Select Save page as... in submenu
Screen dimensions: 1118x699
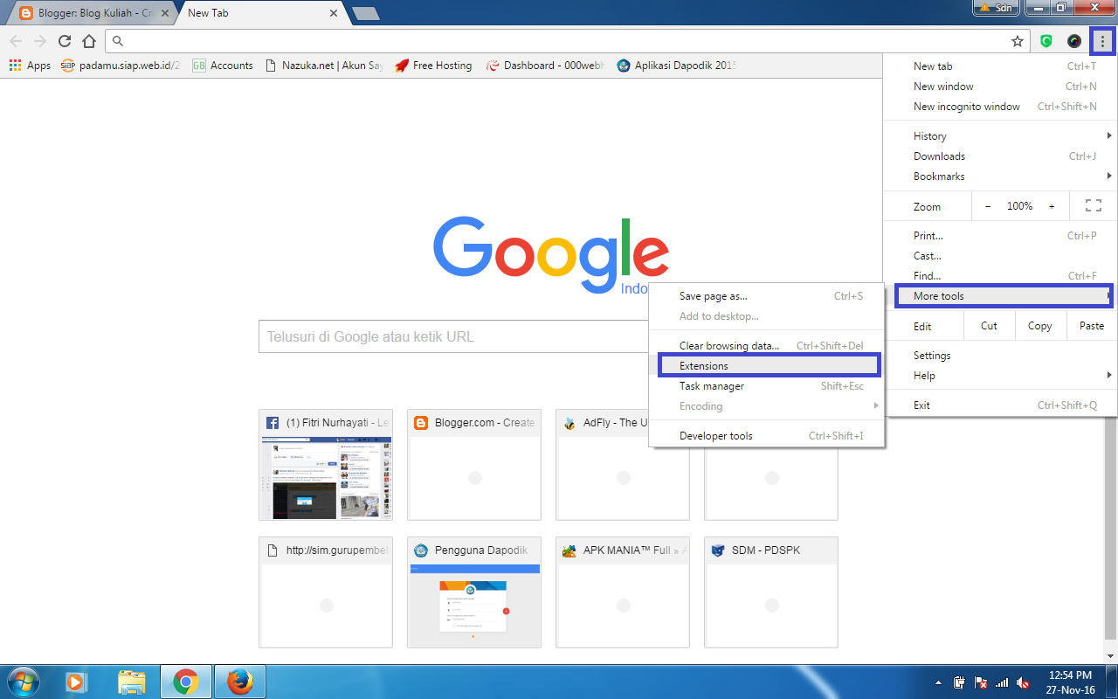pyautogui.click(x=766, y=296)
